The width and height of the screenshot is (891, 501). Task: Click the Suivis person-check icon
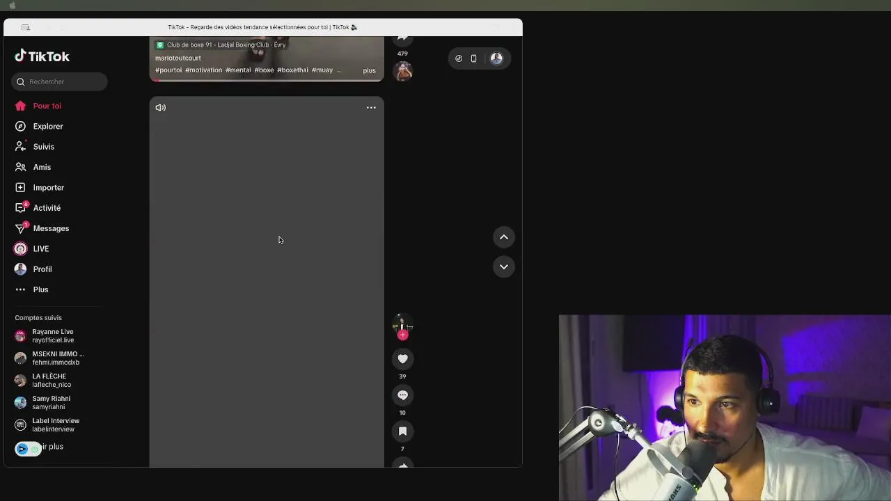(x=20, y=147)
